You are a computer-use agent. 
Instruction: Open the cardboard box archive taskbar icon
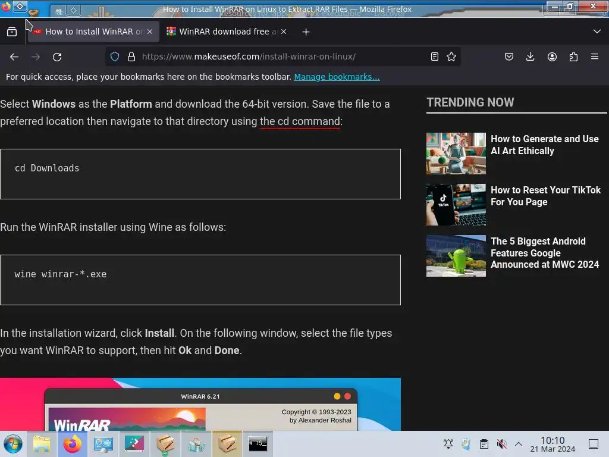pyautogui.click(x=227, y=444)
